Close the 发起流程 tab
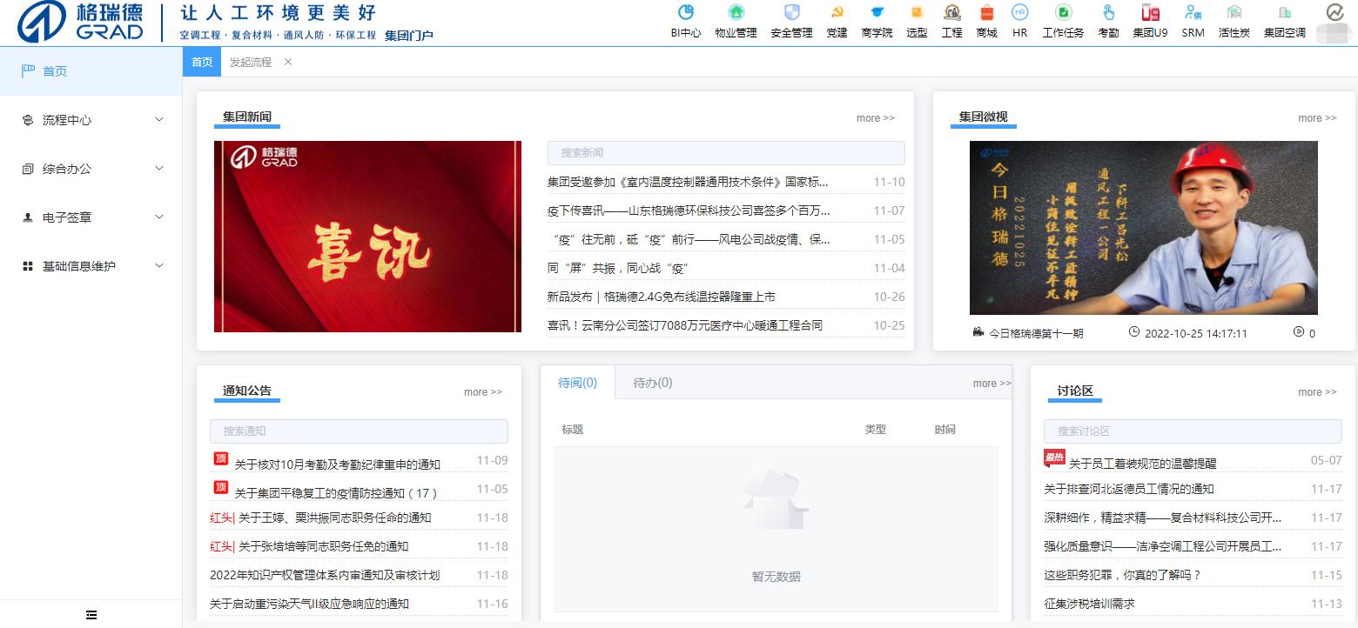Screen dimensions: 1358x628 (288, 63)
